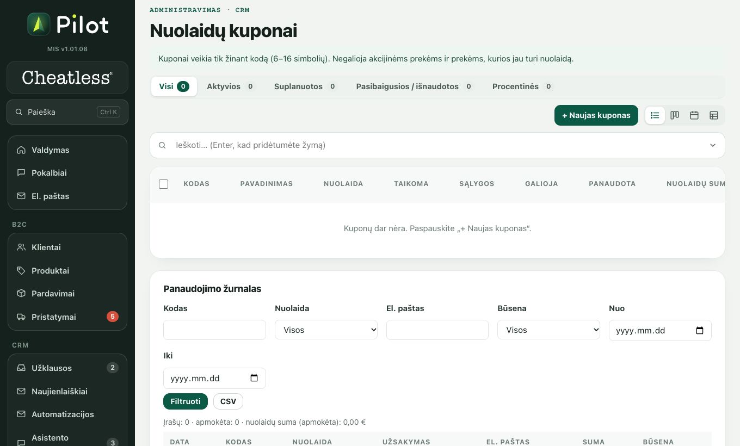Switch to the Aktyvios tab
This screenshot has height=446, width=740.
coord(231,86)
